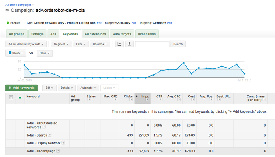Viewport: 275px width, 157px height.
Task: Click the download report icon
Action: coord(129,44)
